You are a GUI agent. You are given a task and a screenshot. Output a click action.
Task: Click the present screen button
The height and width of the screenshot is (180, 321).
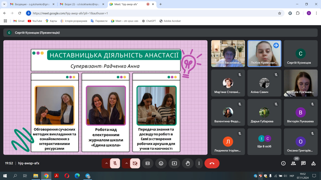coord(174,163)
